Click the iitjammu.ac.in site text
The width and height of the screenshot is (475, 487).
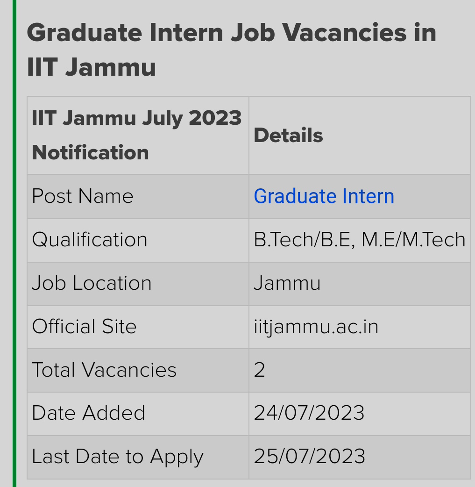coord(316,327)
